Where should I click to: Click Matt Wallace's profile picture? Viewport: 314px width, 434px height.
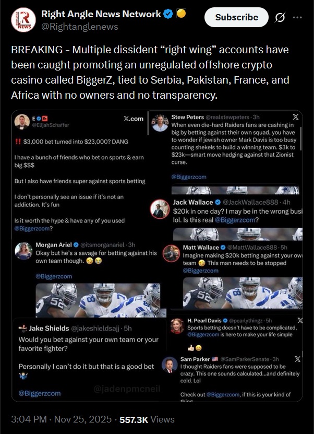[x=171, y=253]
